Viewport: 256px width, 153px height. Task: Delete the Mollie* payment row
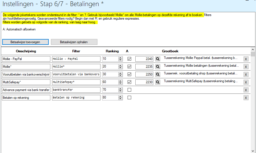click(246, 67)
